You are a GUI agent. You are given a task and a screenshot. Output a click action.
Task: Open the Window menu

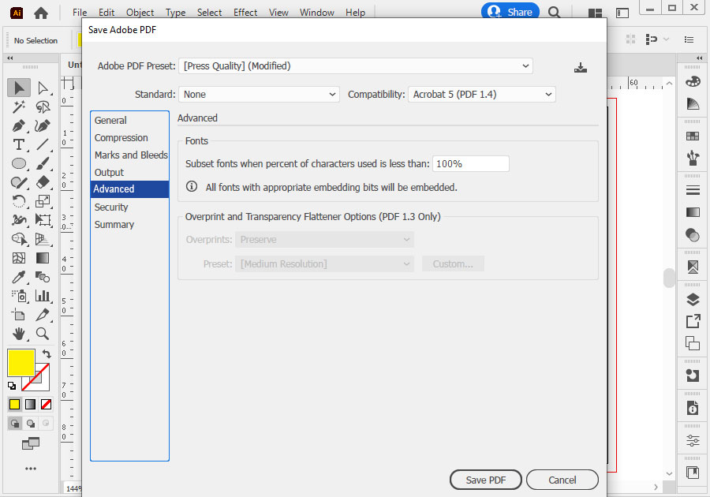pos(316,13)
